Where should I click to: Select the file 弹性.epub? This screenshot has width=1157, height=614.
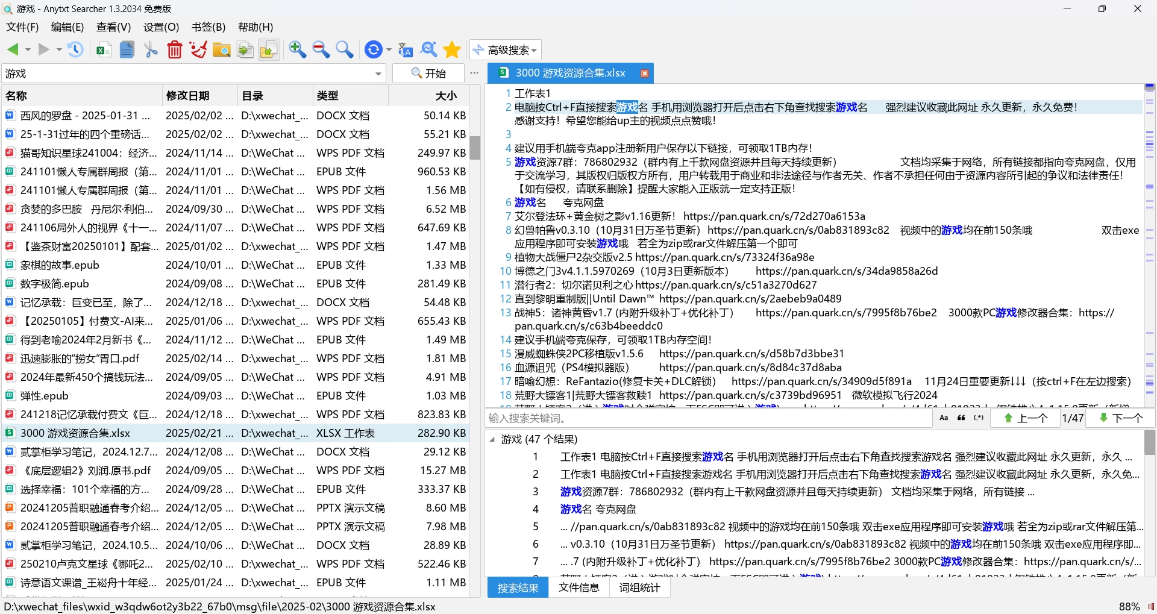pos(235,396)
